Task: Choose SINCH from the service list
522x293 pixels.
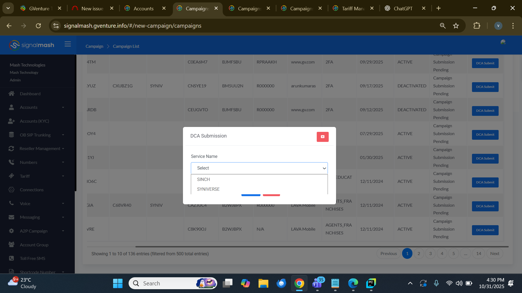Action: (x=203, y=179)
